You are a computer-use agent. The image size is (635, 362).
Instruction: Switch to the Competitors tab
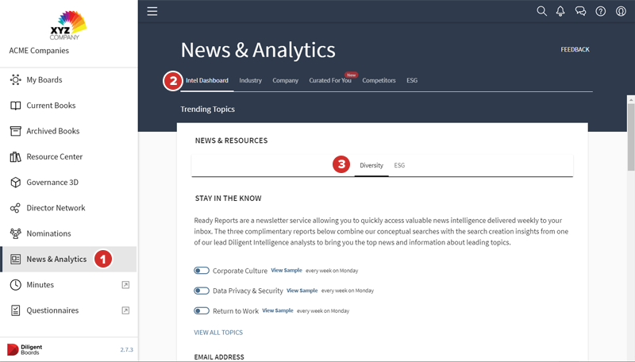pos(379,81)
